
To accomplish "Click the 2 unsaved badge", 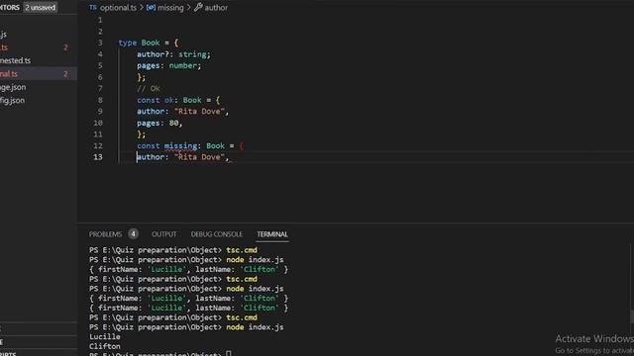I will click(40, 8).
